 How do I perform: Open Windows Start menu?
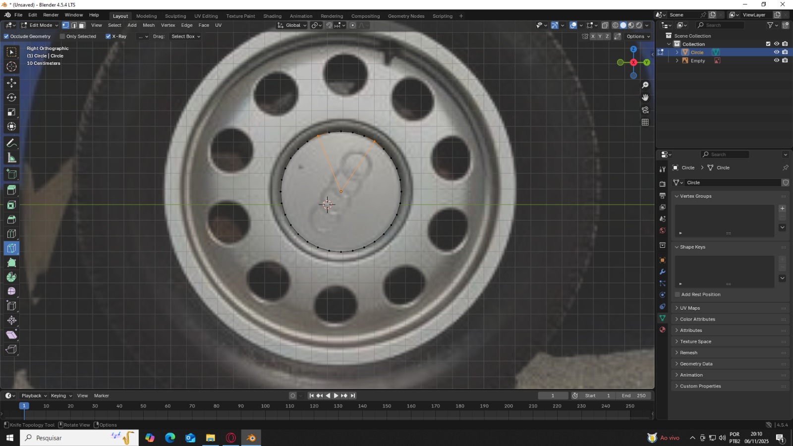coord(9,438)
